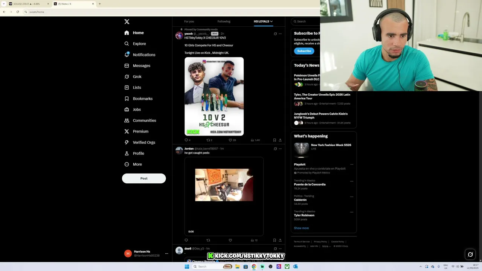Share yacob's 10V2 post
Image resolution: width=482 pixels, height=271 pixels.
(x=280, y=140)
